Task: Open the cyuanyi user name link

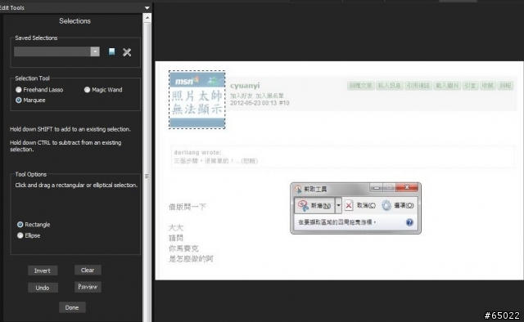Action: coord(245,86)
